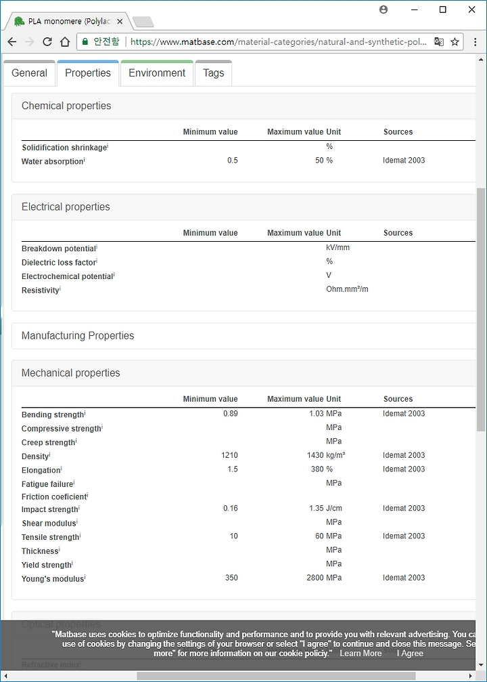Show info for Creep strength
This screenshot has width=487, height=682.
point(76,440)
